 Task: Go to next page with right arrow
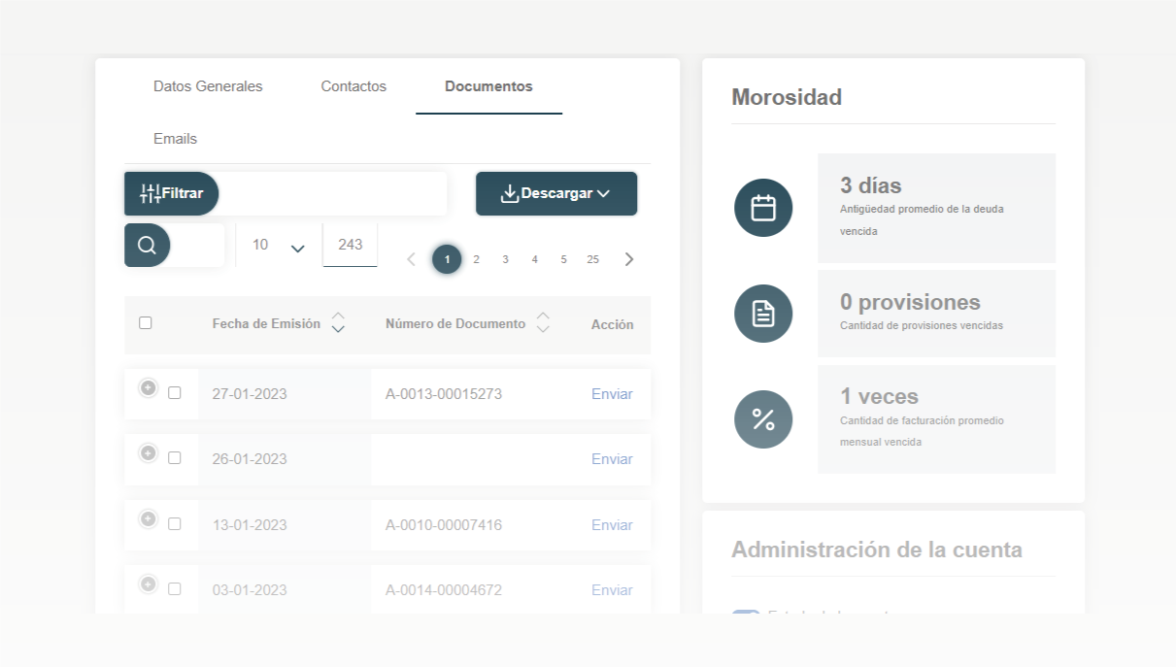pos(629,259)
